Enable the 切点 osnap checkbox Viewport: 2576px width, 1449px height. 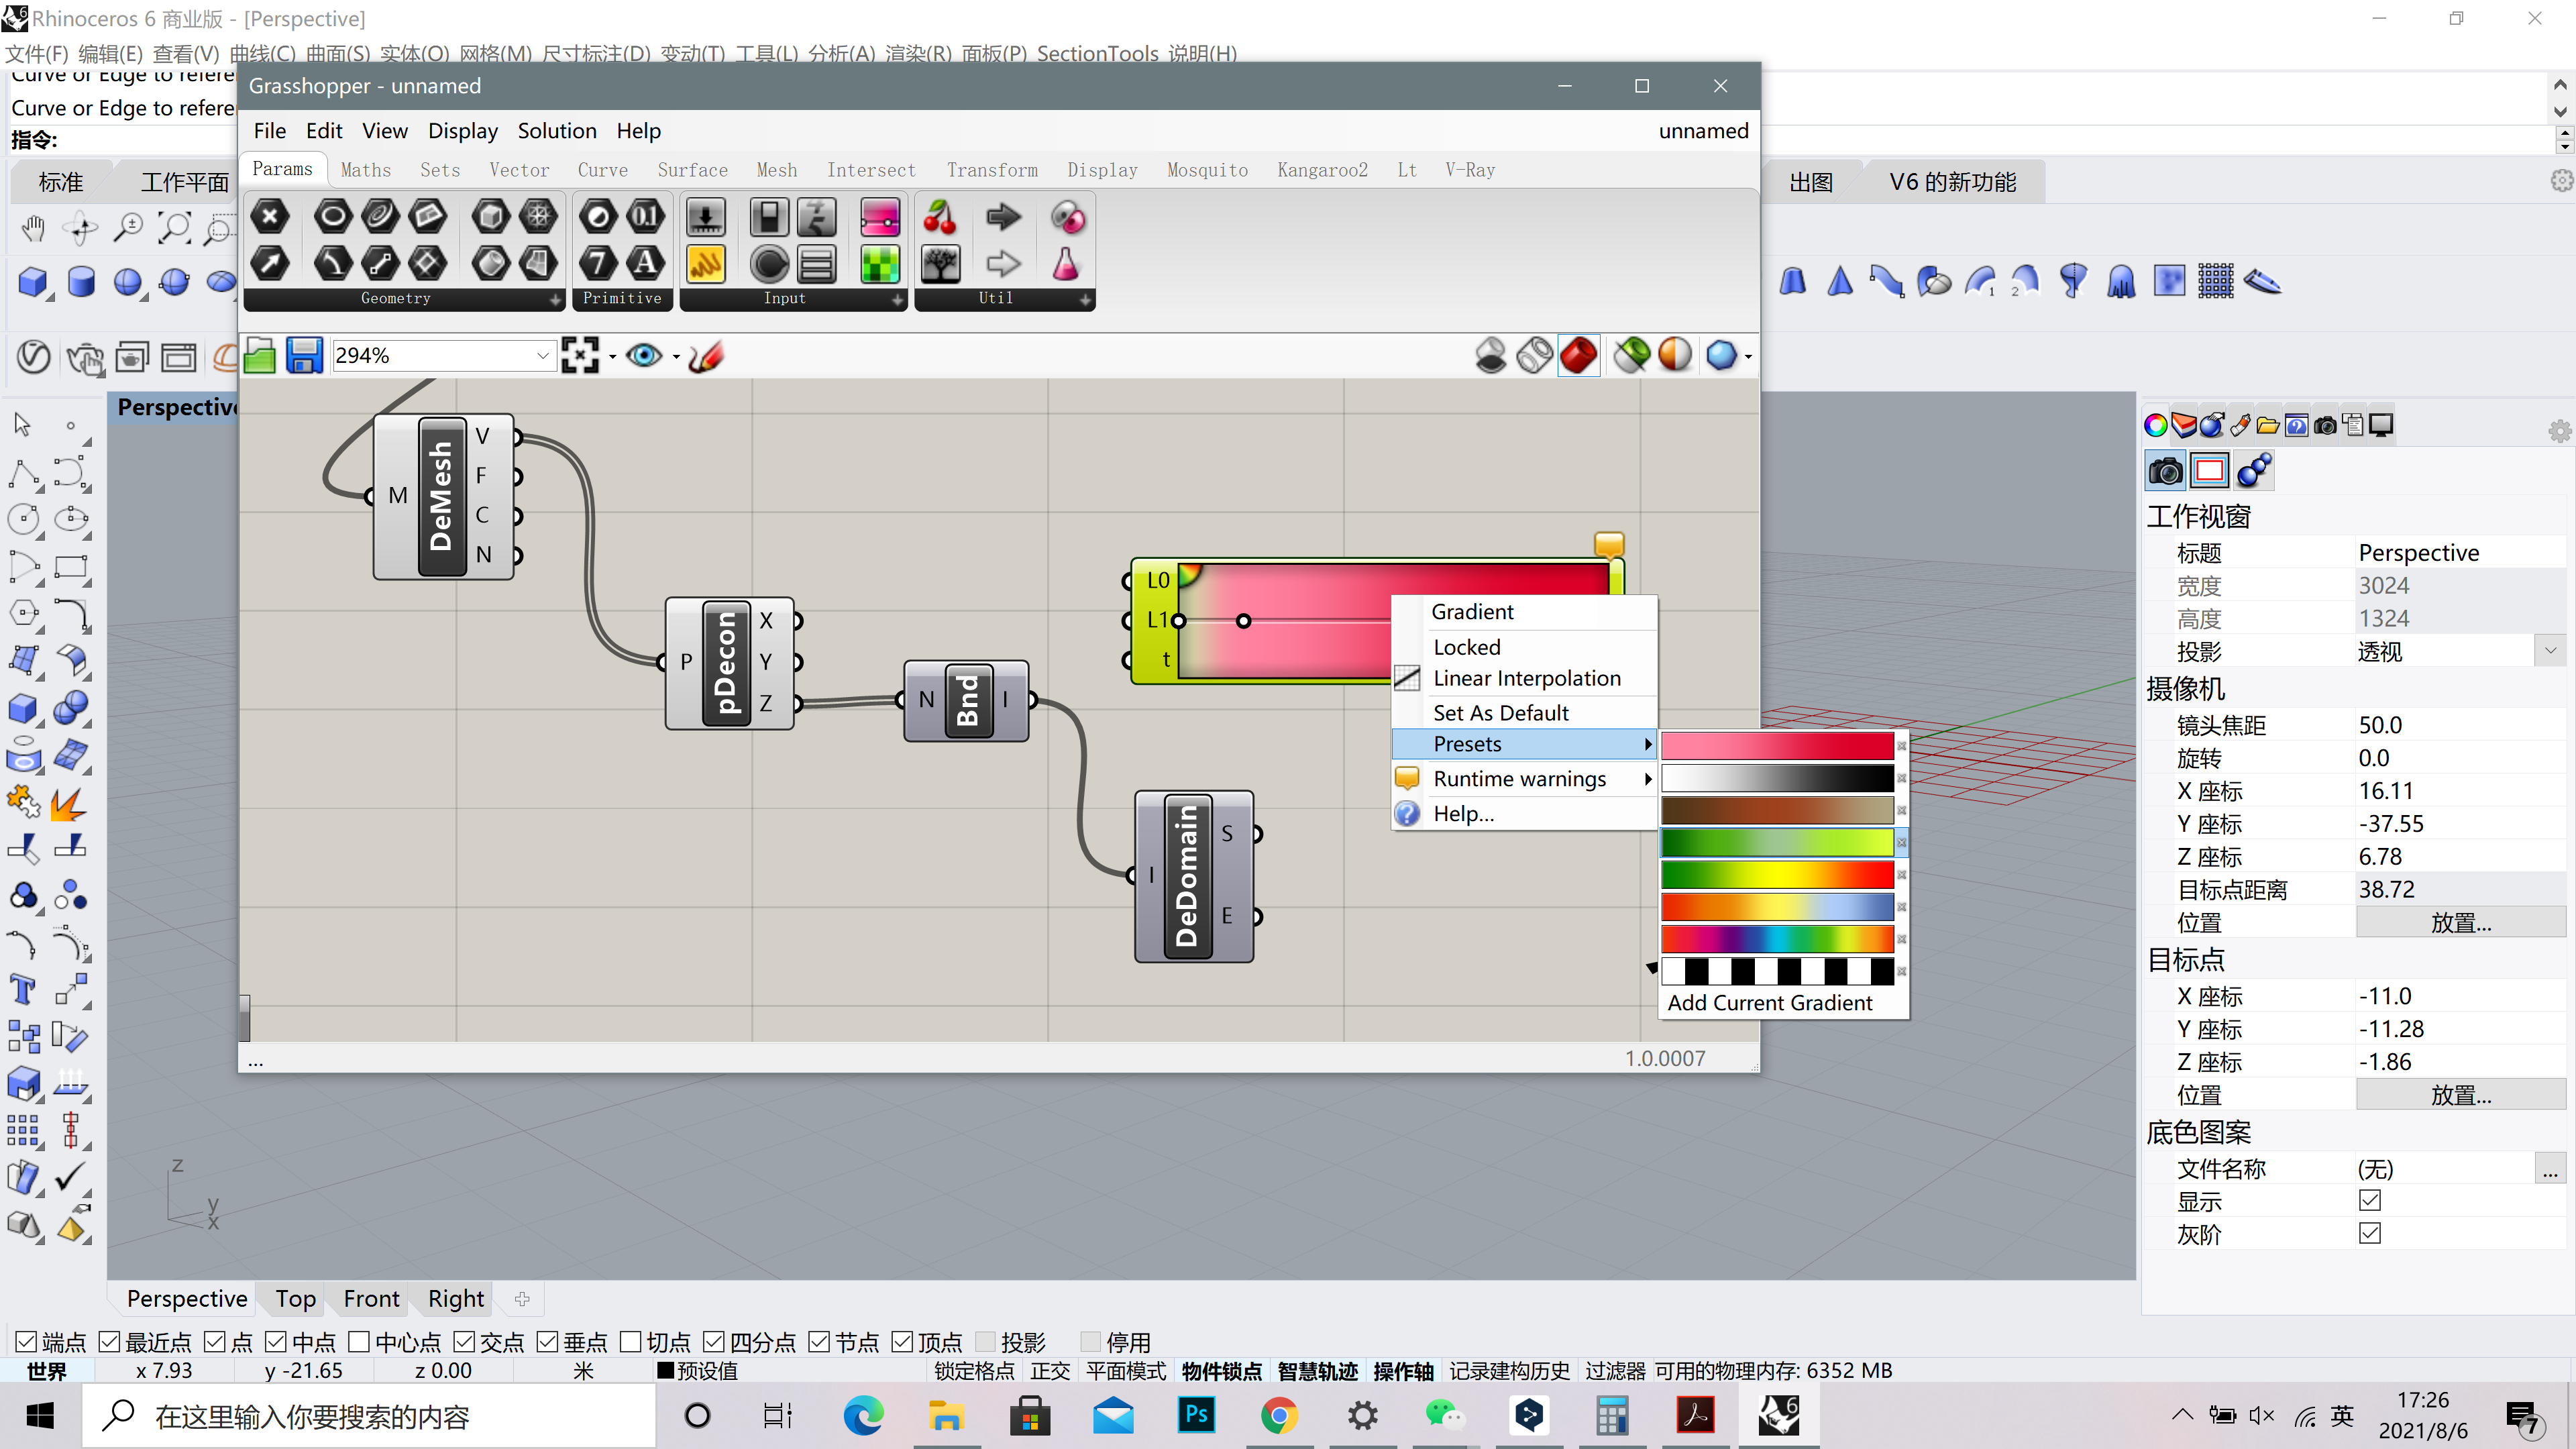pyautogui.click(x=631, y=1342)
